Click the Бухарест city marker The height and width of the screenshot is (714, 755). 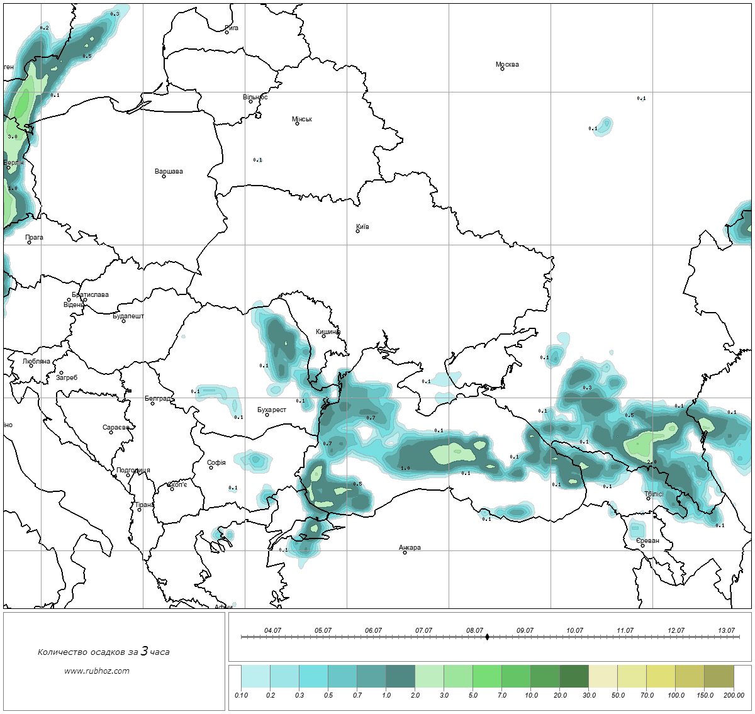(x=267, y=415)
